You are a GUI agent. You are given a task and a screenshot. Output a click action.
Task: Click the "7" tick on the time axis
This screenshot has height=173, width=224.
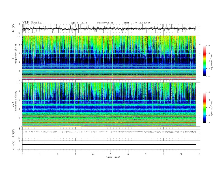click(x=146, y=154)
